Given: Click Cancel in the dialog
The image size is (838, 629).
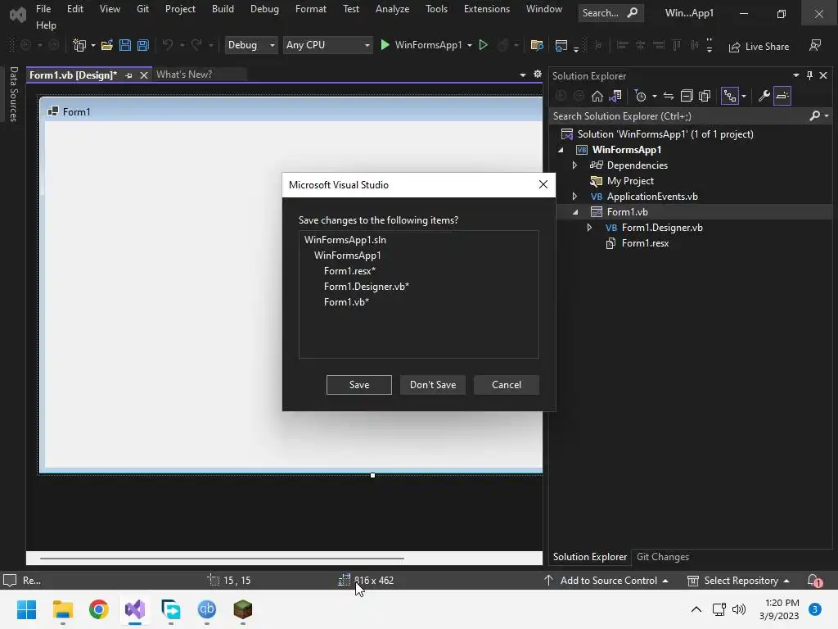Looking at the screenshot, I should 507,385.
